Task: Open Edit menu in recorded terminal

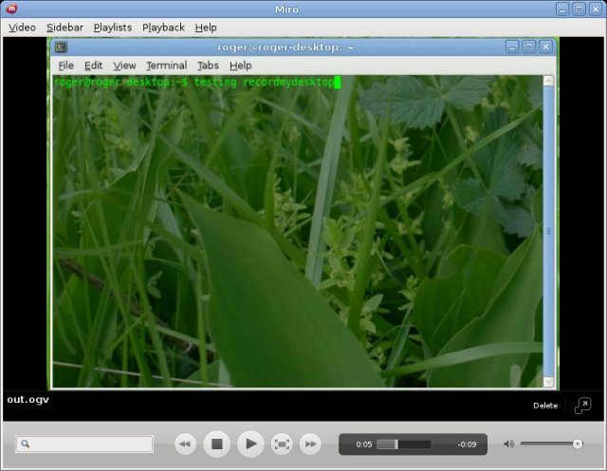Action: click(x=93, y=65)
